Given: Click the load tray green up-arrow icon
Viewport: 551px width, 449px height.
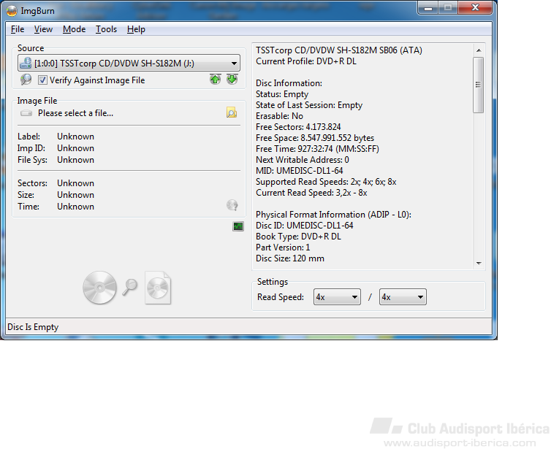Looking at the screenshot, I should point(215,80).
